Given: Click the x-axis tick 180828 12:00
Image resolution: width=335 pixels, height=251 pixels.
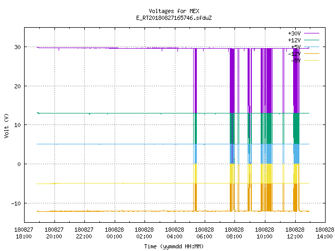Looking at the screenshot, I should pos(295,233).
